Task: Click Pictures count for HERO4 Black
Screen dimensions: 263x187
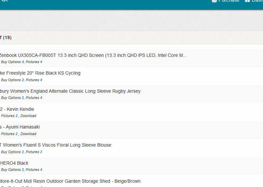Action: pyautogui.click(x=41, y=170)
